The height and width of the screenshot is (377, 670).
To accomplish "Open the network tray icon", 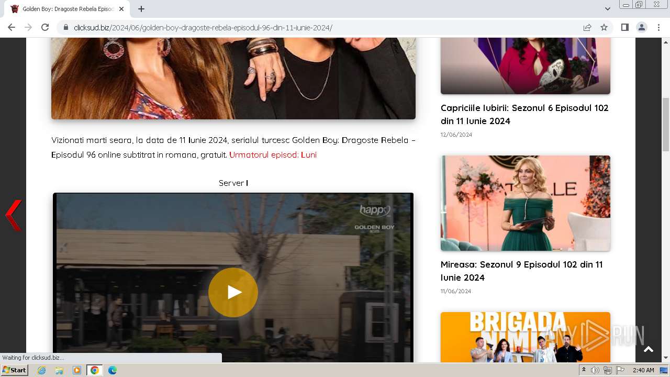I will 608,370.
